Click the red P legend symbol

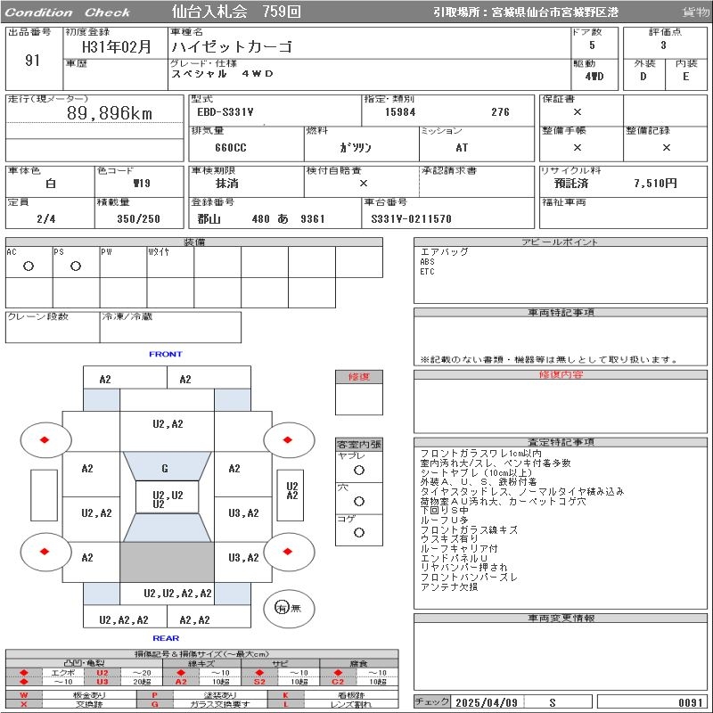(x=154, y=695)
